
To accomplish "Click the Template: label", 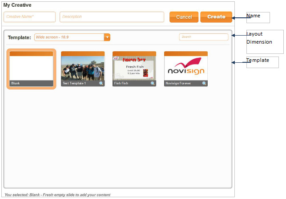I will coord(19,37).
